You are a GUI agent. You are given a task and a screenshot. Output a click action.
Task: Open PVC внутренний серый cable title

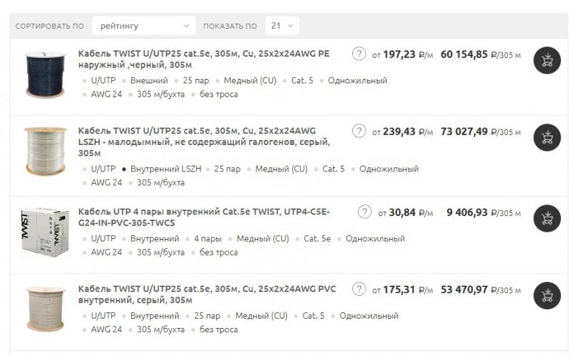click(x=207, y=294)
